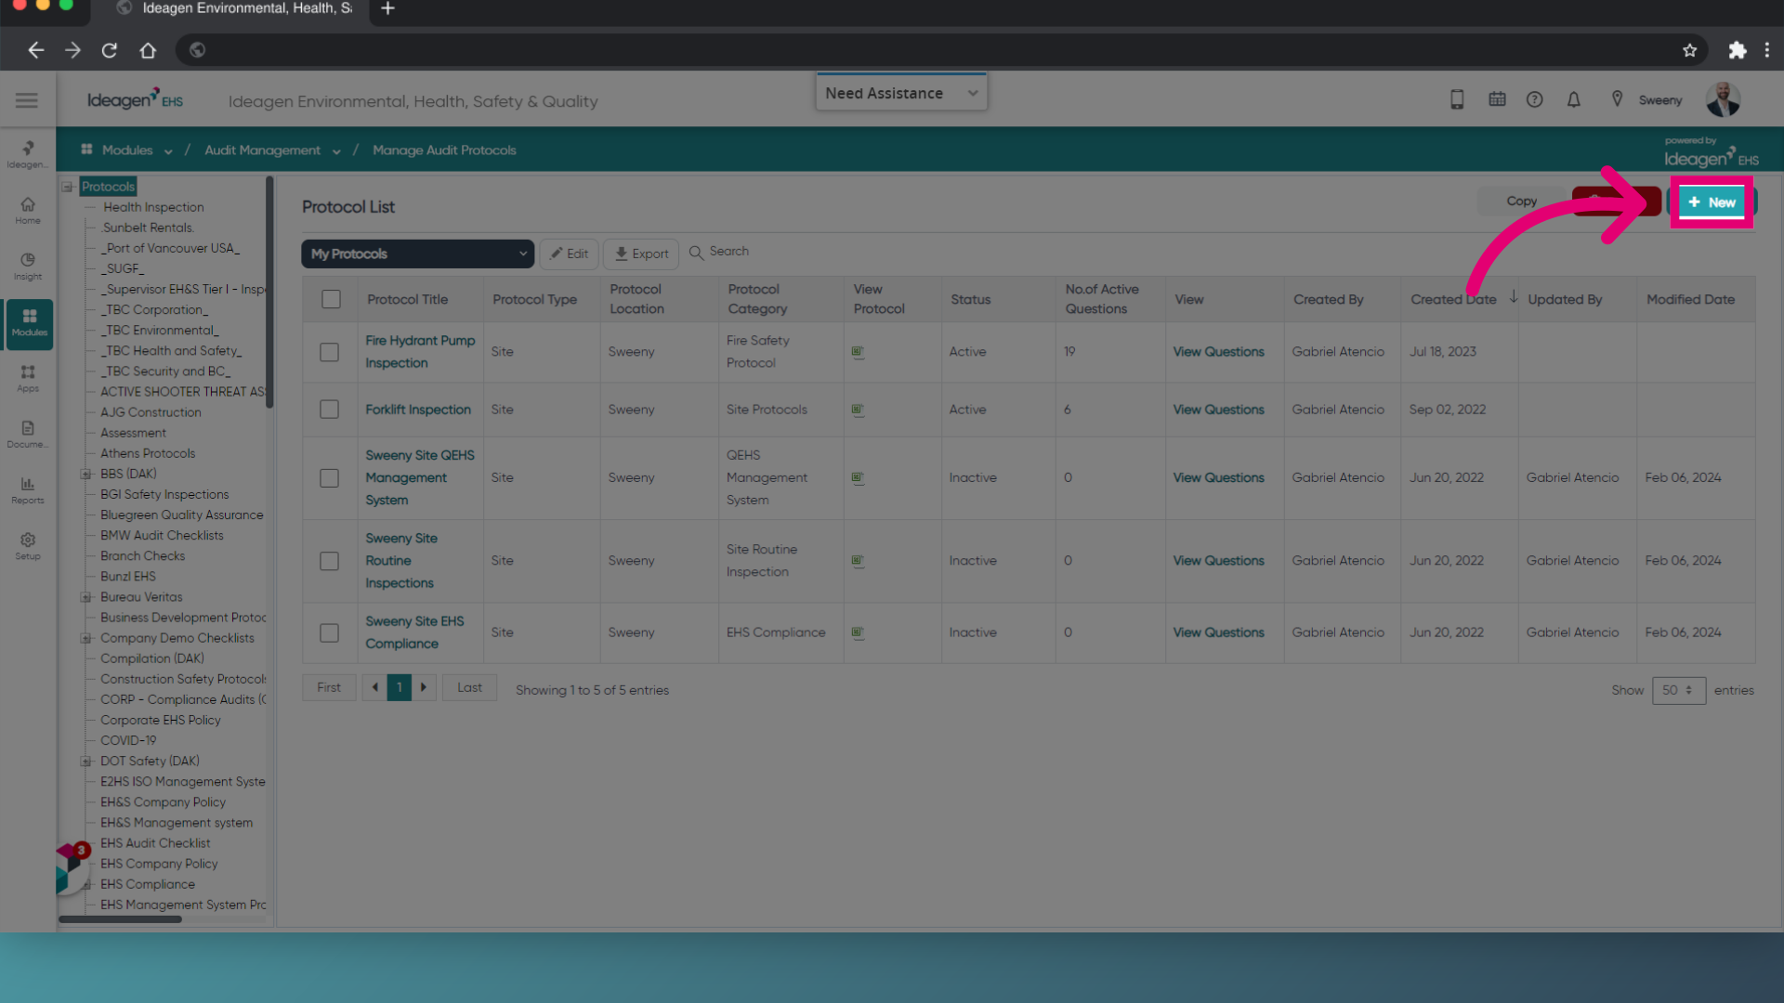1784x1003 pixels.
Task: Check Sweeny Site EHS Compliance row
Action: 329,632
